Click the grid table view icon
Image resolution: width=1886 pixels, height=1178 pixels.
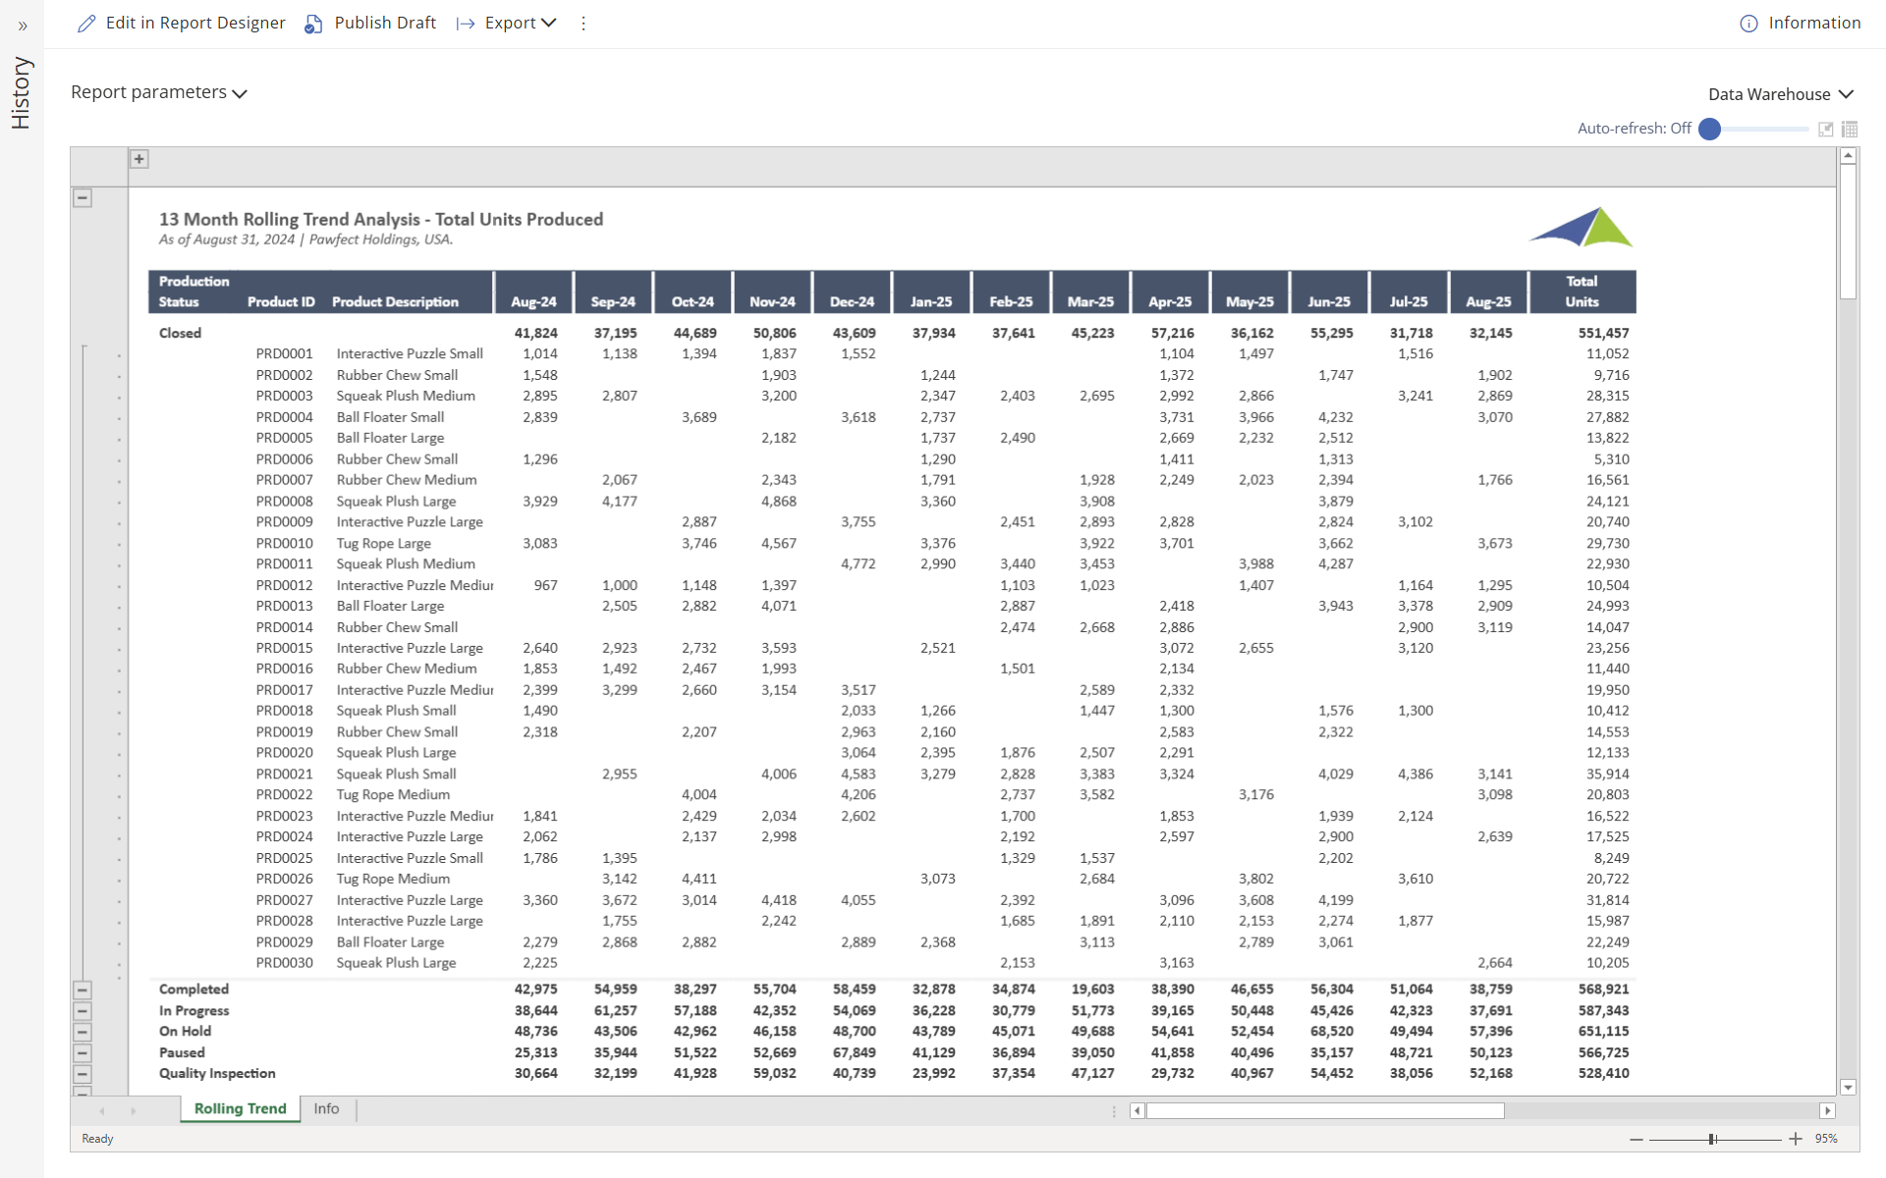[1850, 129]
